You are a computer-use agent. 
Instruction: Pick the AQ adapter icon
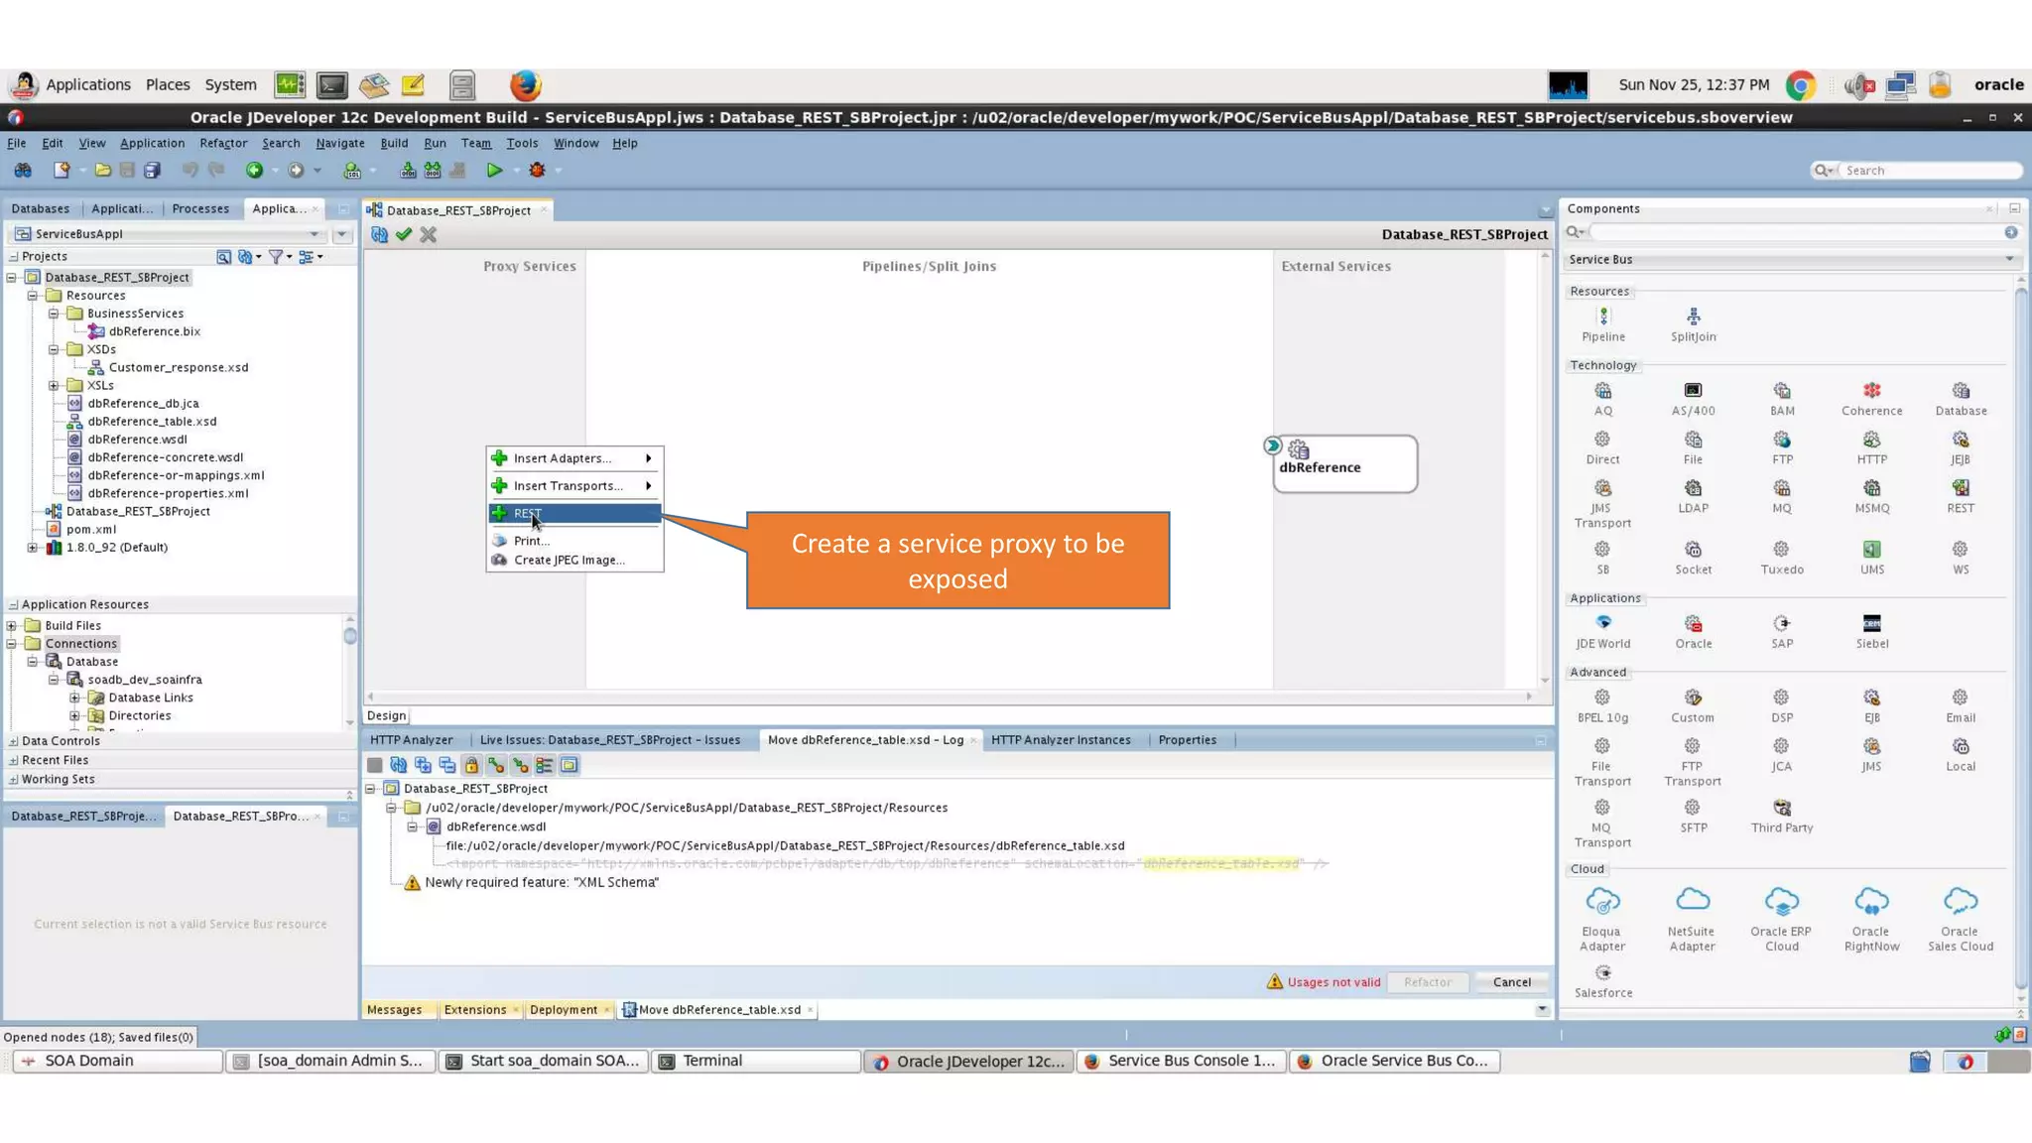[1603, 391]
